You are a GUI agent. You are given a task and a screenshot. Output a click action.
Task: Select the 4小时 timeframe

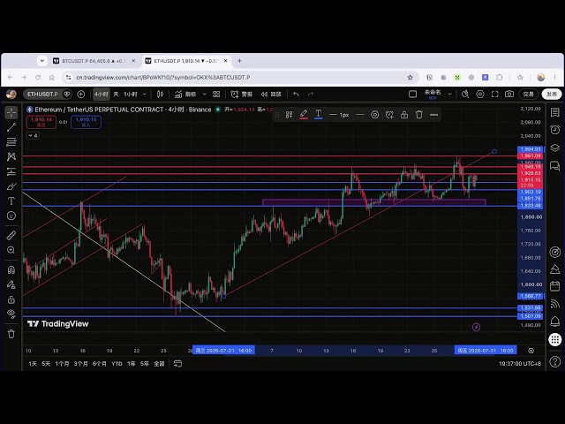pos(102,95)
